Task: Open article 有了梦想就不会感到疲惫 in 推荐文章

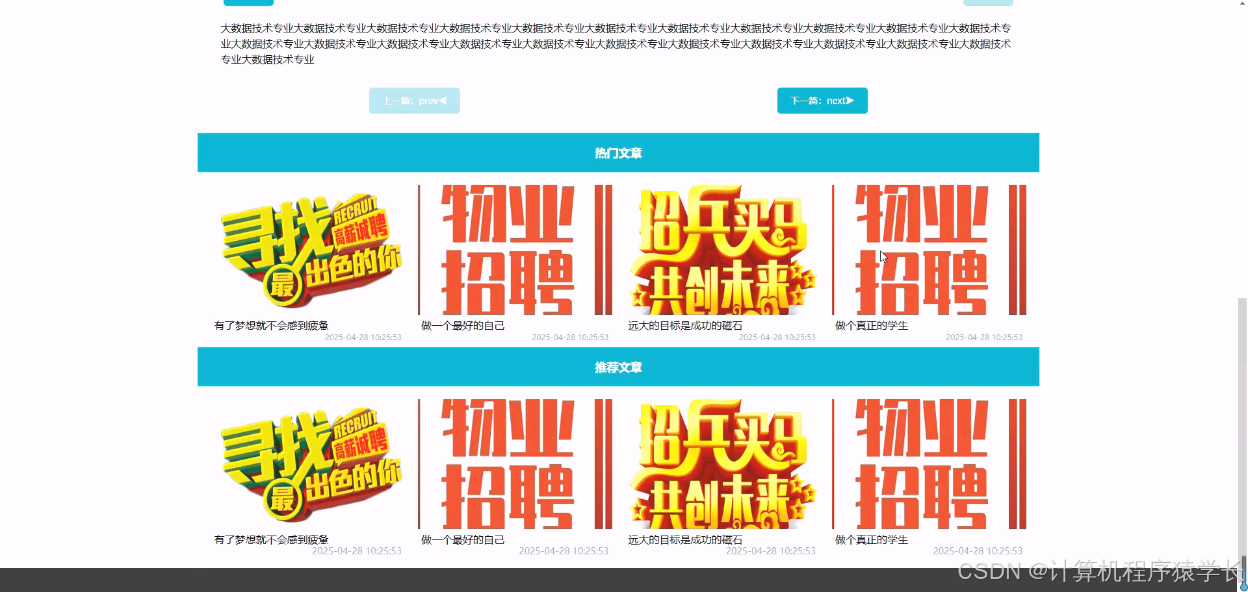Action: point(272,539)
